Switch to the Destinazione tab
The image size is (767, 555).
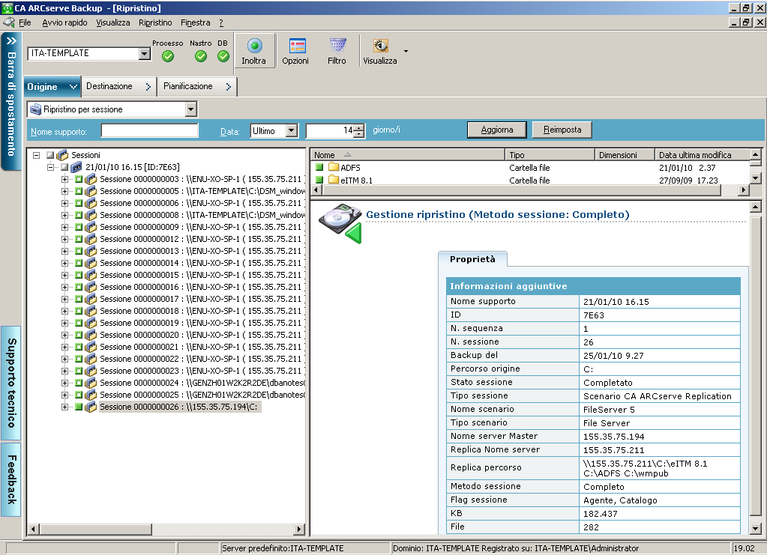point(109,86)
